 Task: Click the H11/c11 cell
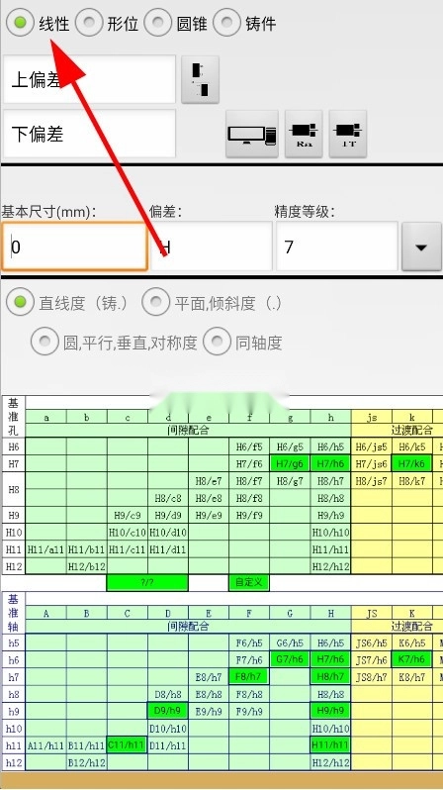tap(128, 549)
